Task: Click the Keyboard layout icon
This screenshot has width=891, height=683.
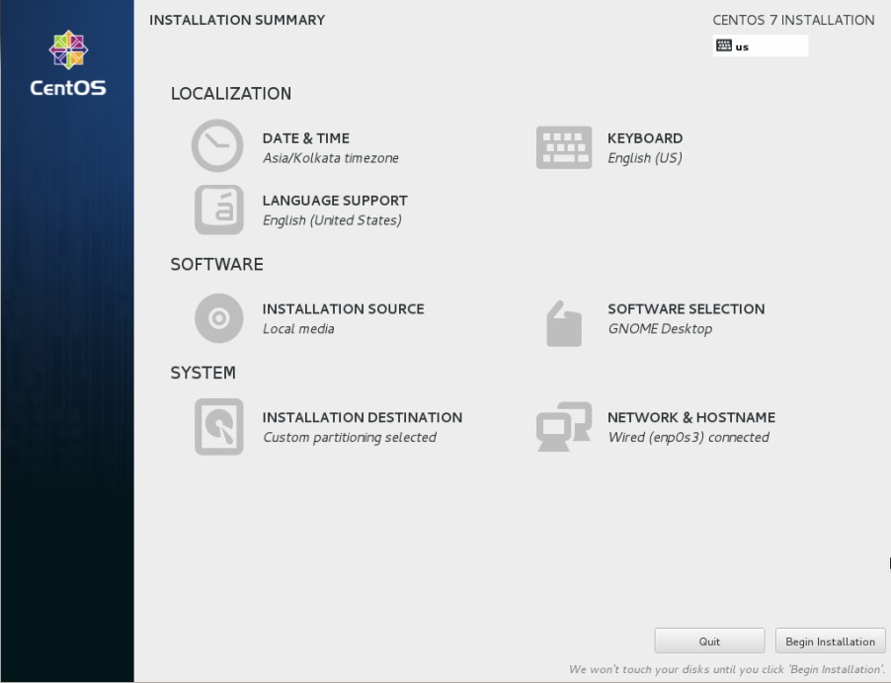Action: (x=564, y=147)
